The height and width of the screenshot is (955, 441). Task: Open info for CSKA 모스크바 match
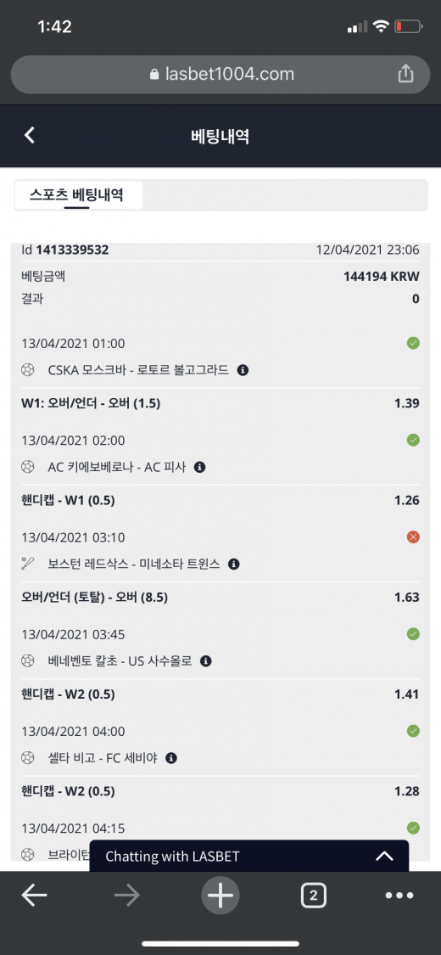coord(243,370)
